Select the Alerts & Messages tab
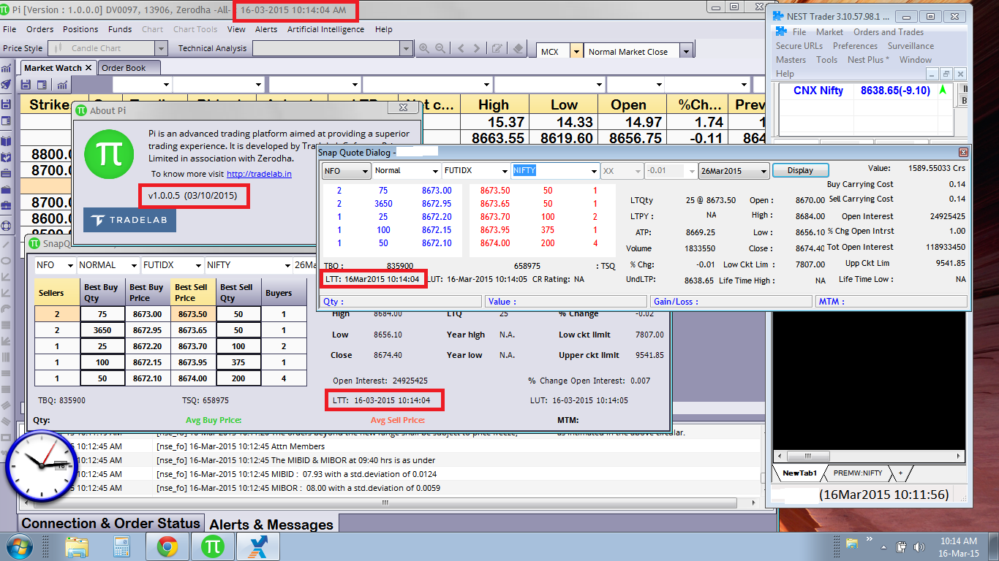 pos(271,524)
